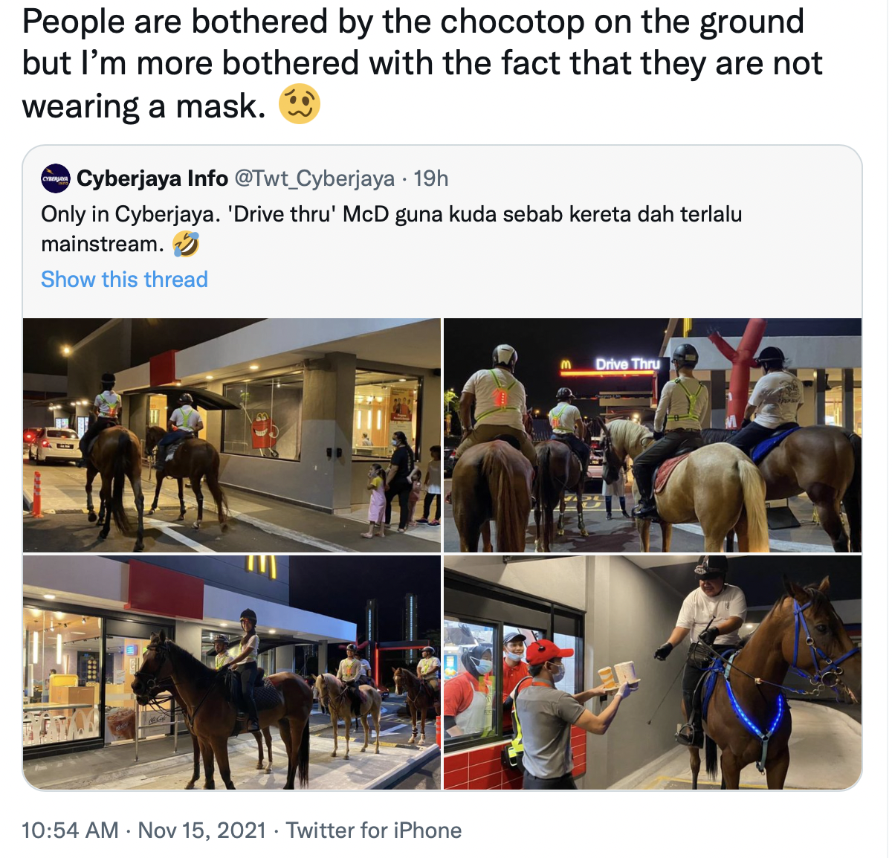Click the main tweet text about chocotop
Viewport: 892px width, 858px height.
[x=422, y=63]
